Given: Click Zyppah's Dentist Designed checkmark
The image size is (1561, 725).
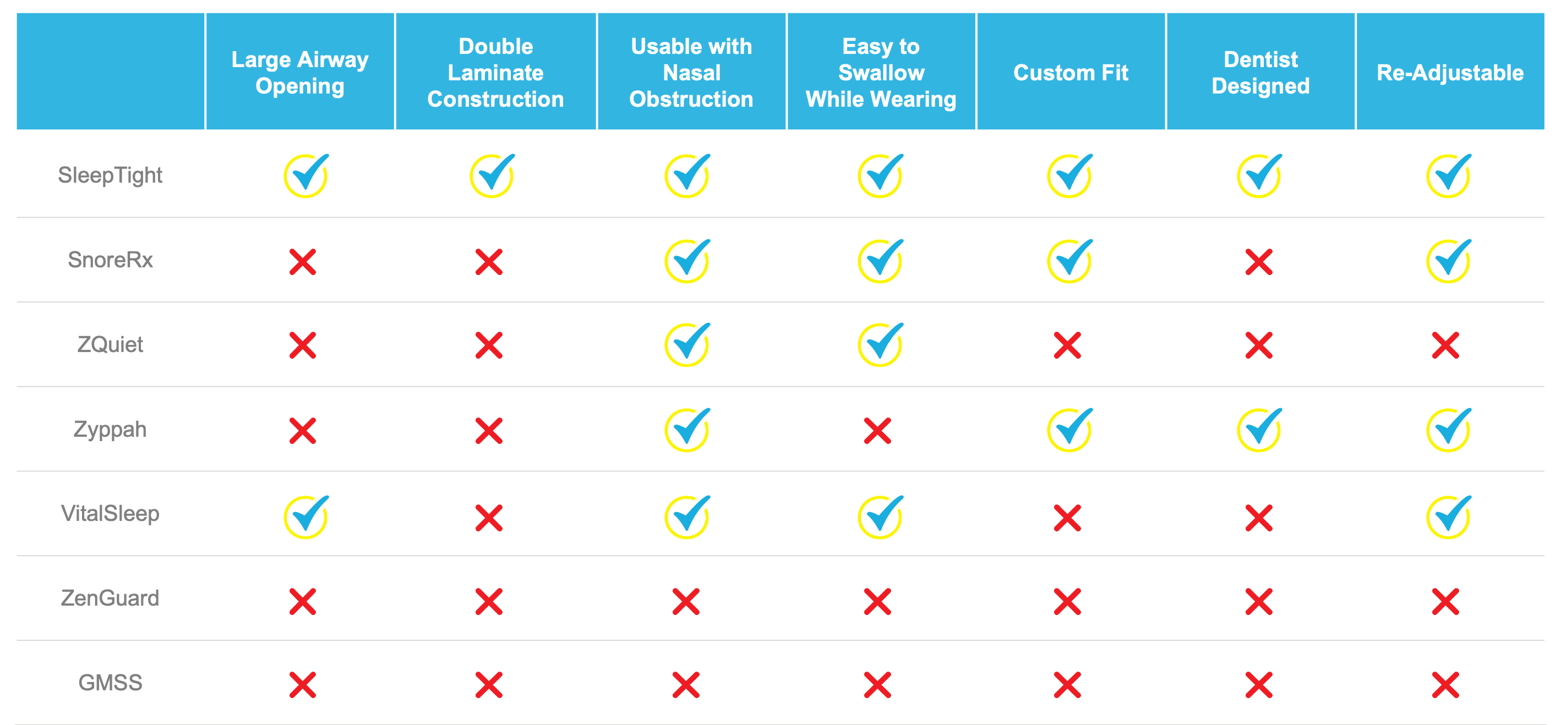Looking at the screenshot, I should pos(1259,430).
